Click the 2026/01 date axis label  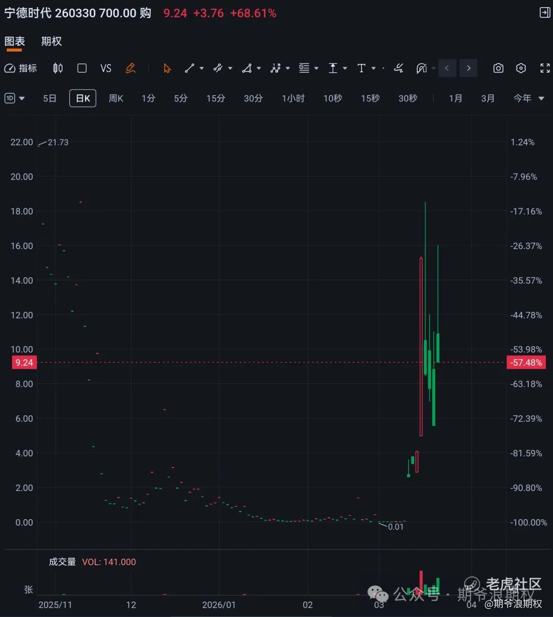(219, 605)
